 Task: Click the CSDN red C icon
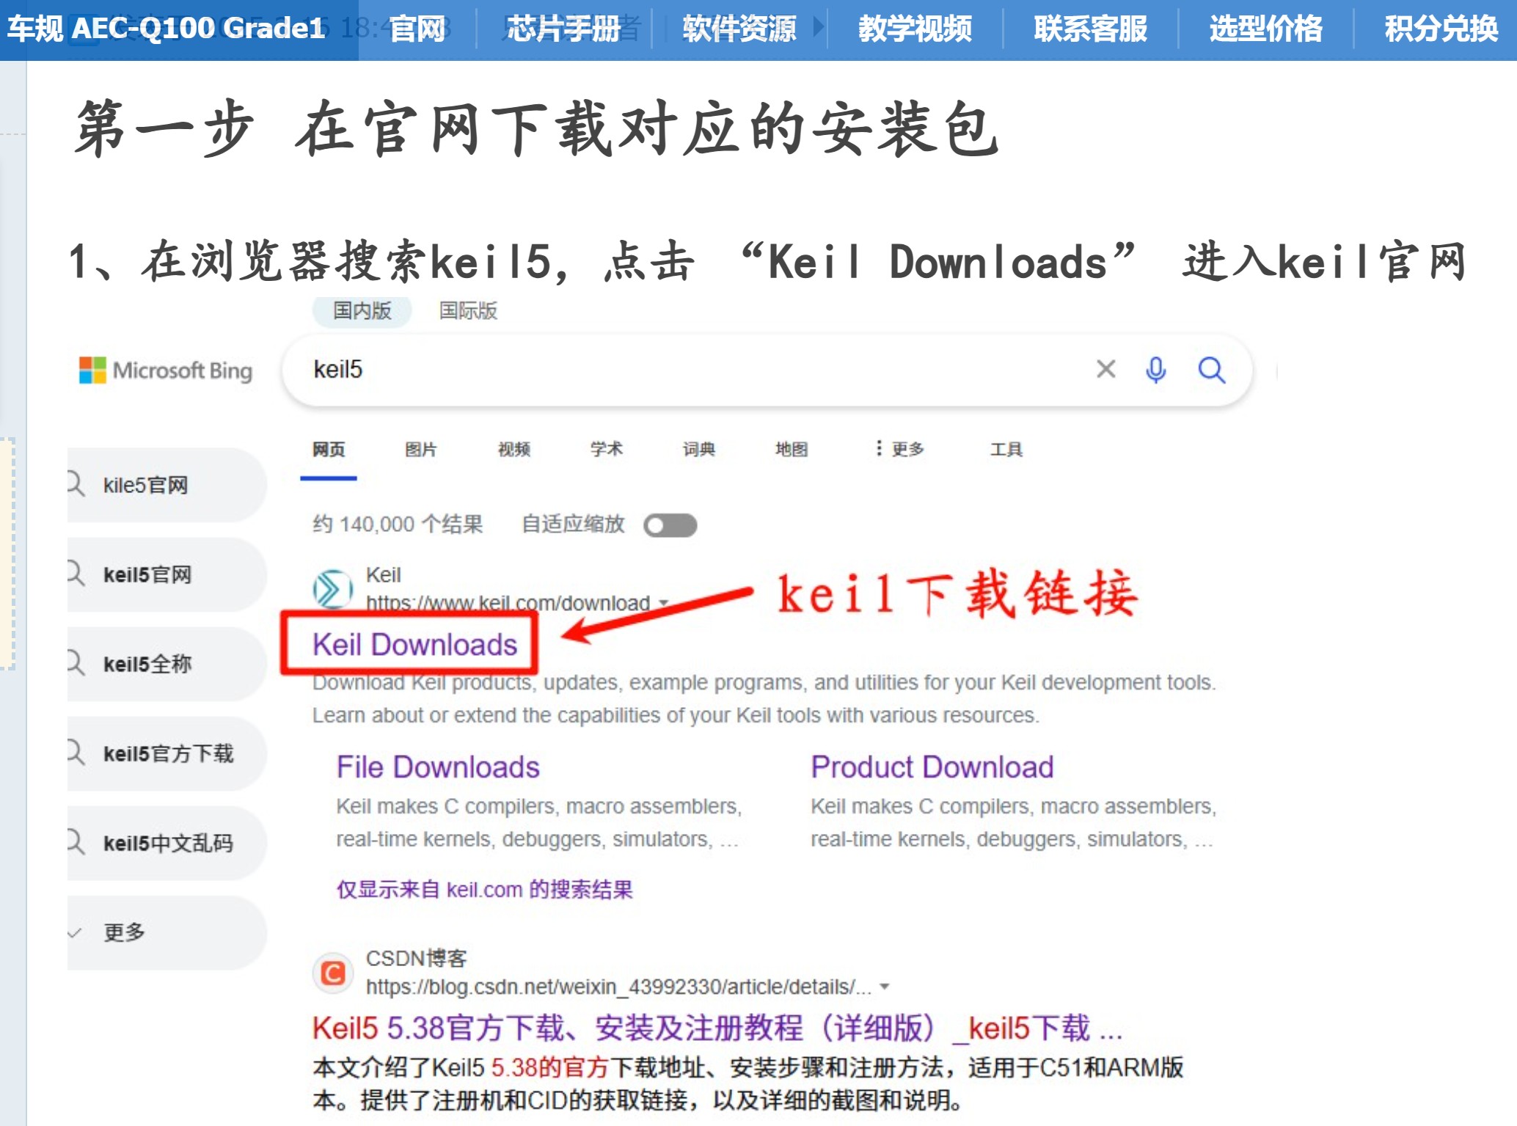333,973
